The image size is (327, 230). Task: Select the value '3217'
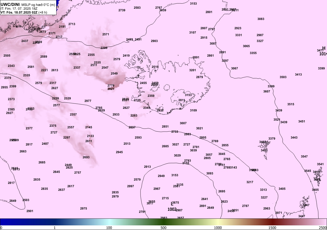pyautogui.click(x=250, y=182)
